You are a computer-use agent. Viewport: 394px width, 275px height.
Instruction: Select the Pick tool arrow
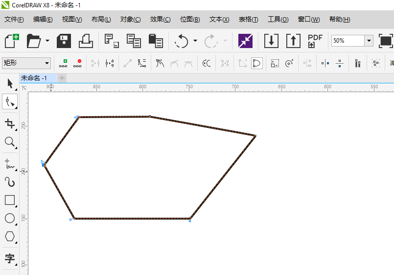[x=10, y=83]
